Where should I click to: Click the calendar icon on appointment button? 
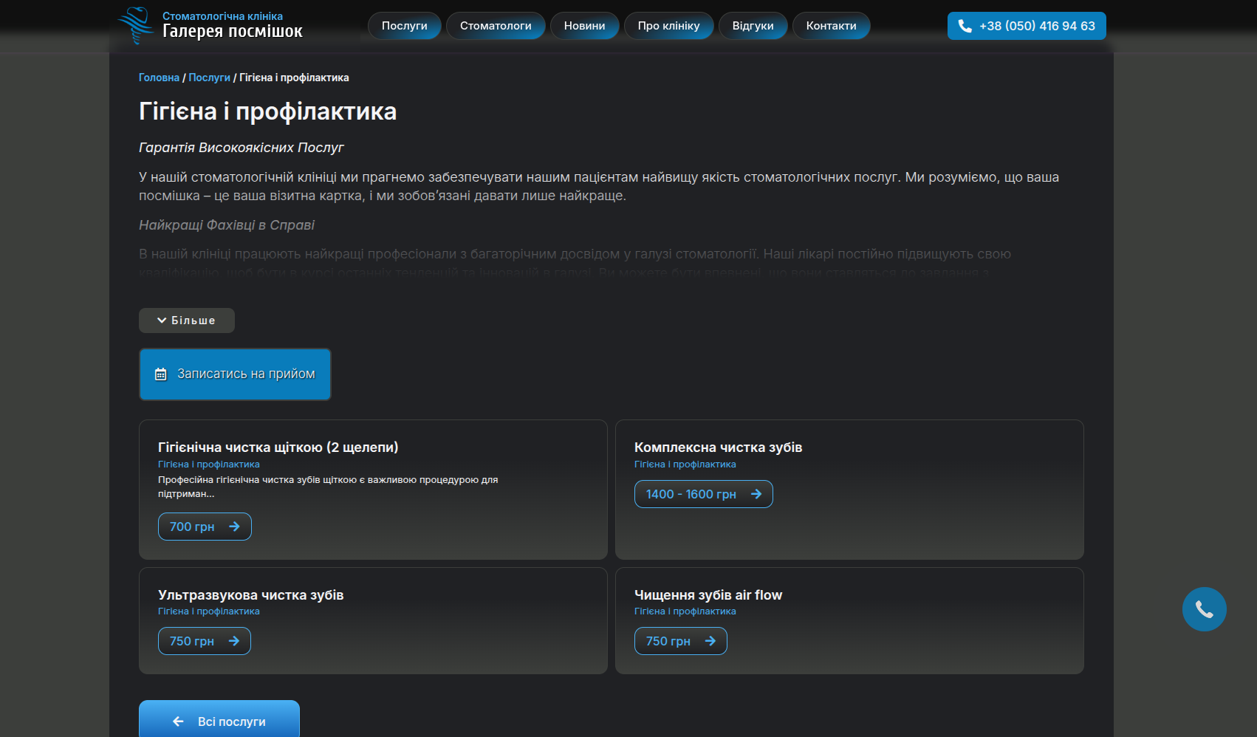[161, 374]
